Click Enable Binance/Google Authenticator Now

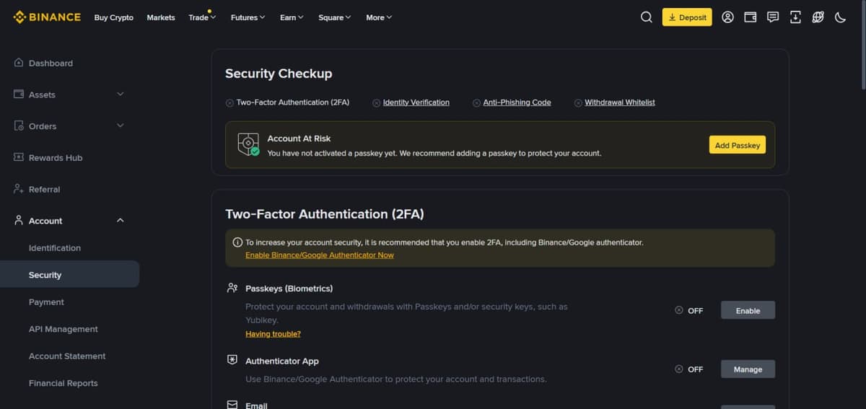(320, 255)
